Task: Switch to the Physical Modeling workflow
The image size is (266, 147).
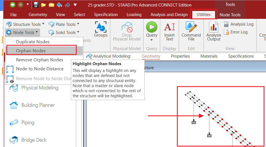Action: (40, 88)
